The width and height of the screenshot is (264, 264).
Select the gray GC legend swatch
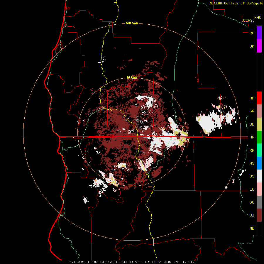[259, 202]
